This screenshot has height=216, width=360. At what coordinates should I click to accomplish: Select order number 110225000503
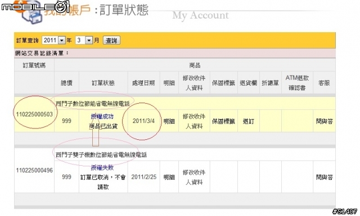tap(34, 114)
